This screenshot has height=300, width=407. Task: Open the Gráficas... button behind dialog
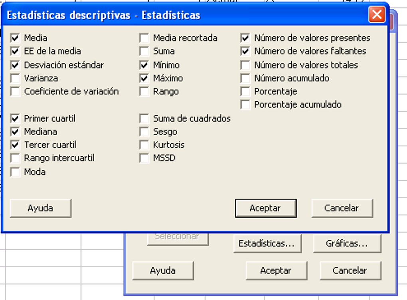pyautogui.click(x=347, y=243)
